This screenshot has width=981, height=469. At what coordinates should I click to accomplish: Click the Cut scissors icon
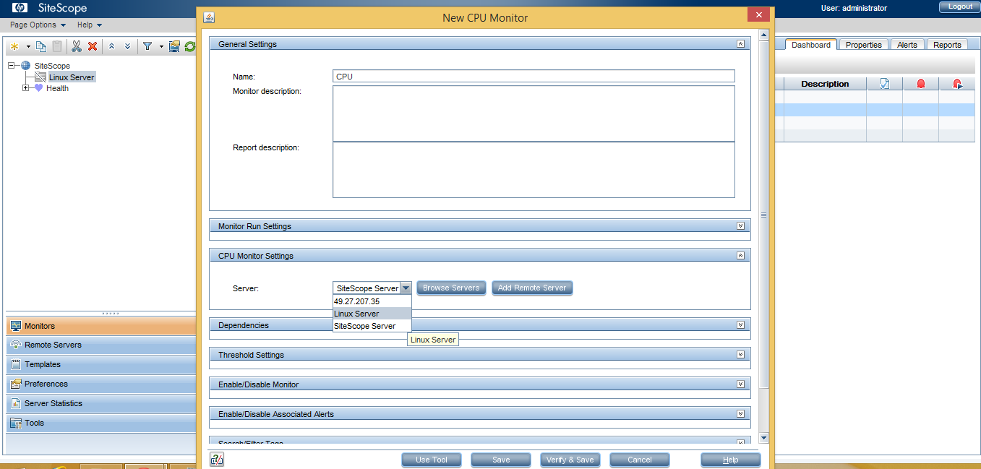point(77,46)
